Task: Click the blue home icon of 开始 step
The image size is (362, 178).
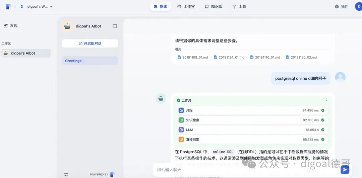Action: [181, 110]
